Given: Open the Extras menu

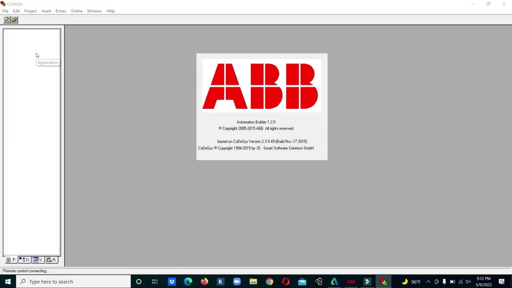Looking at the screenshot, I should (x=61, y=11).
